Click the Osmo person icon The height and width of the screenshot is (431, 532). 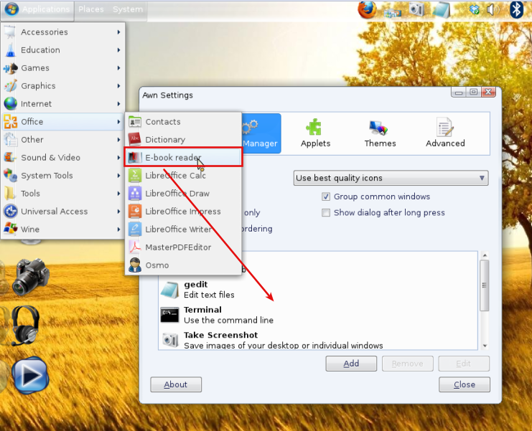(x=135, y=265)
